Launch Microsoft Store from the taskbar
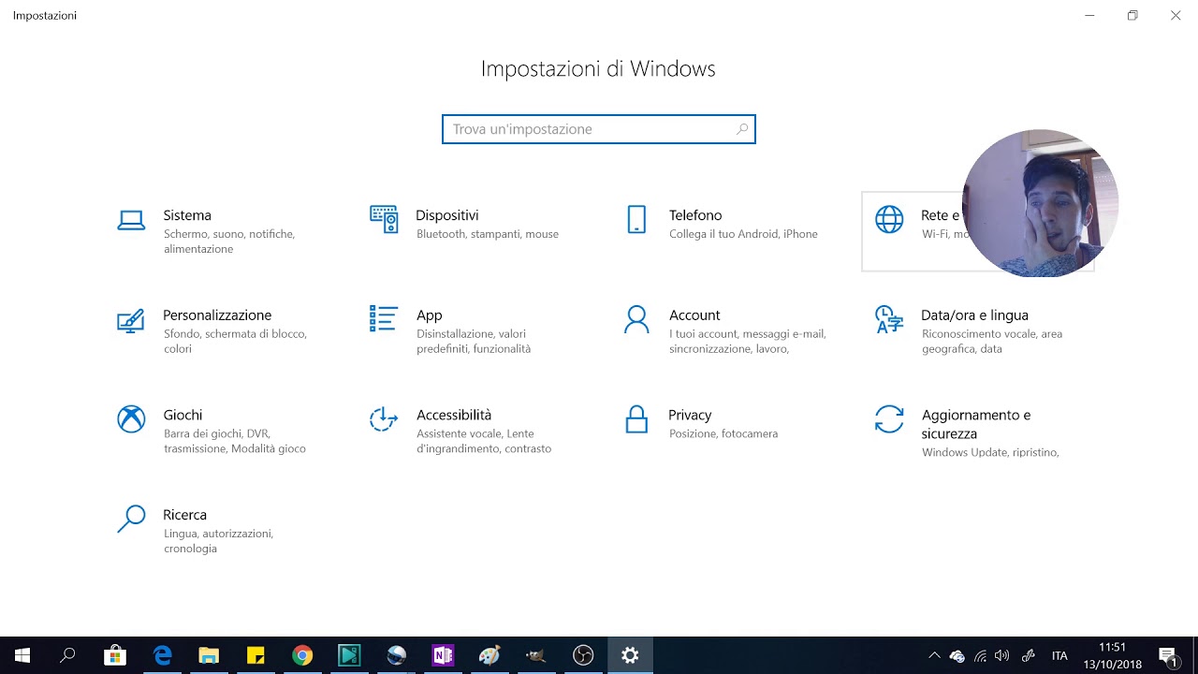 tap(115, 655)
